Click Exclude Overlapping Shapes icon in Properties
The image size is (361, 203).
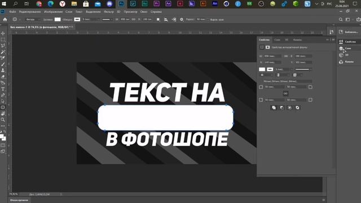tap(297, 108)
